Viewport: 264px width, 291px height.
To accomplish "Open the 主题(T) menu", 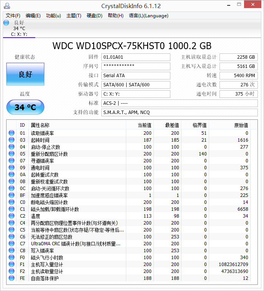I will coord(74,16).
